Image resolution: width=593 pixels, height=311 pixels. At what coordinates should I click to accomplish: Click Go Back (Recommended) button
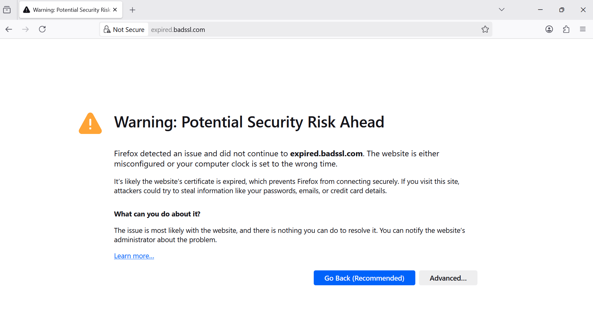click(x=364, y=278)
